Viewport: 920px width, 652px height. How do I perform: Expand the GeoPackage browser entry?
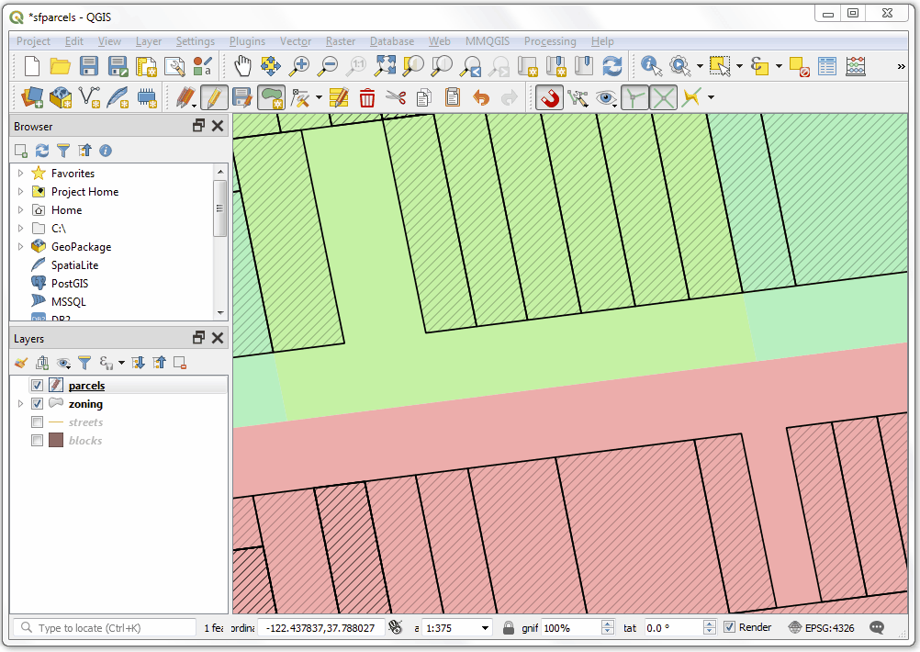(21, 246)
